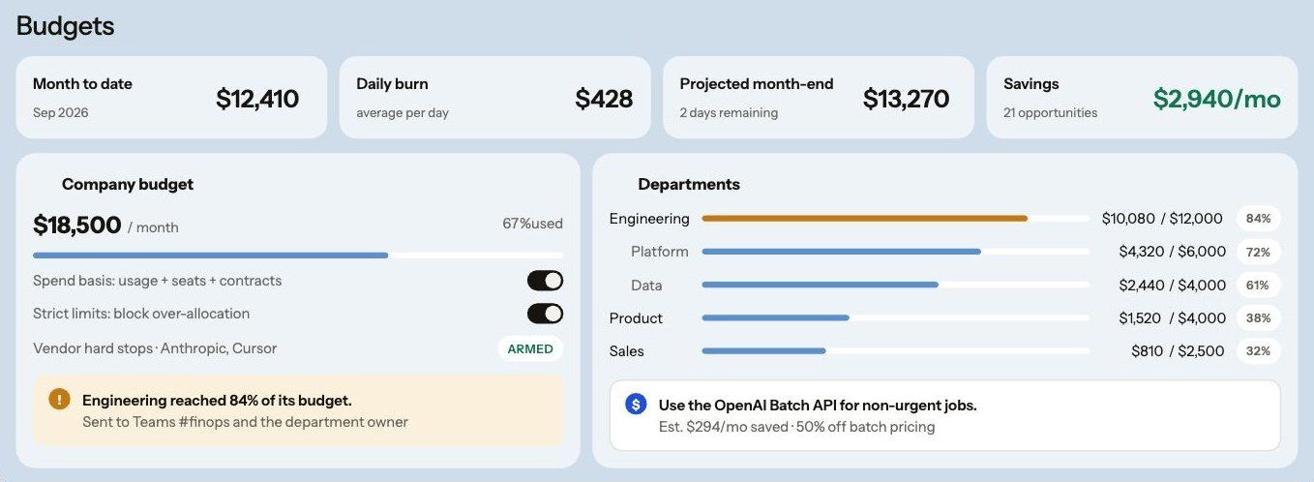This screenshot has width=1314, height=482.
Task: Click the ARMED vendor hard stops badge
Action: coord(530,348)
